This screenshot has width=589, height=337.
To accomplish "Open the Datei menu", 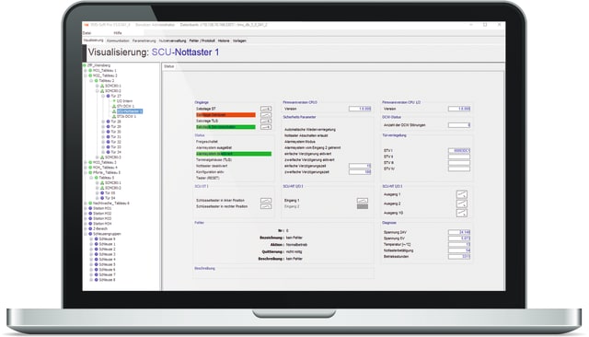I will click(x=87, y=33).
